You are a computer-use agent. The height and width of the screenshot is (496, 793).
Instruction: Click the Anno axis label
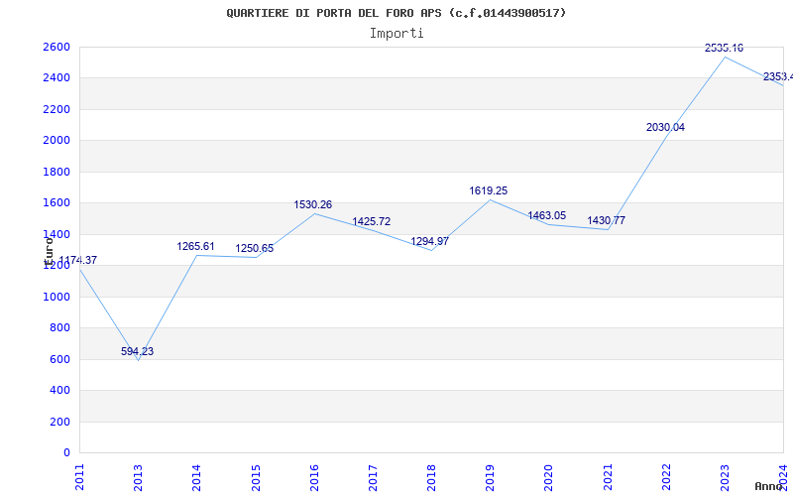pos(768,486)
